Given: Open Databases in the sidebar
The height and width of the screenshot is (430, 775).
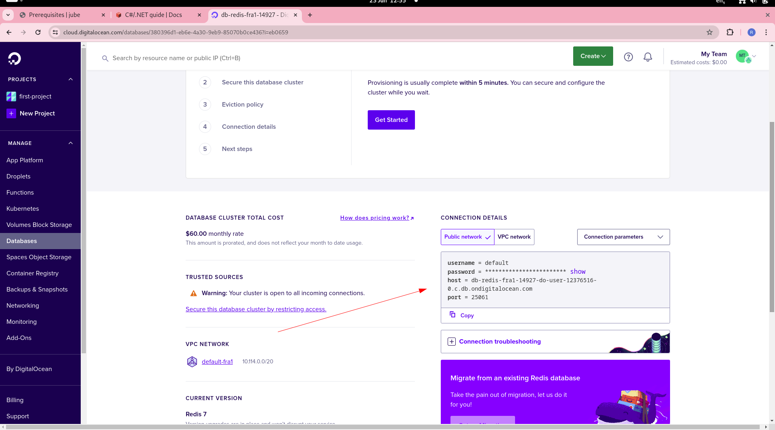Looking at the screenshot, I should (x=40, y=241).
